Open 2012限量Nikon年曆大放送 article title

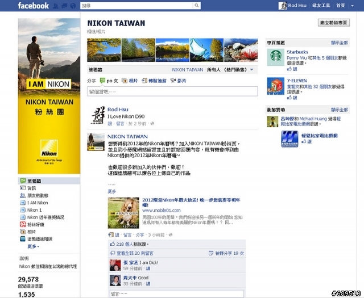coord(191,202)
